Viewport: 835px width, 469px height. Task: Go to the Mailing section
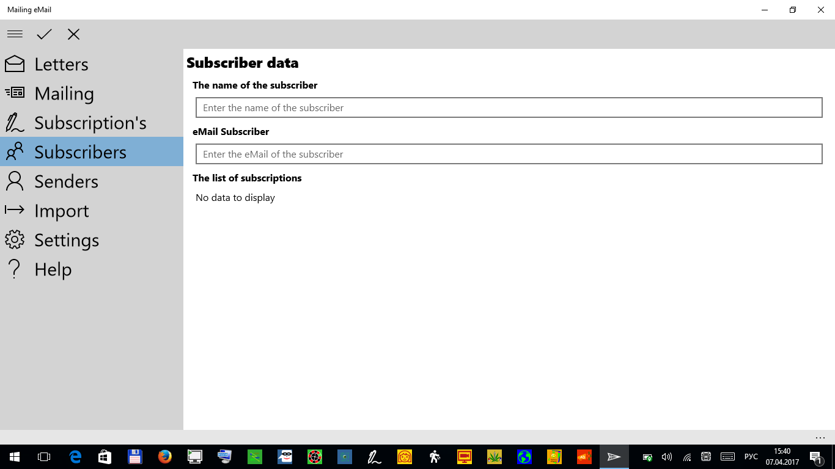92,93
